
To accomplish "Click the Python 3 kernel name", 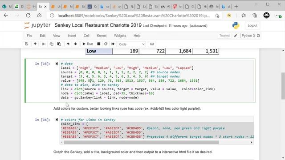I will (x=248, y=36).
